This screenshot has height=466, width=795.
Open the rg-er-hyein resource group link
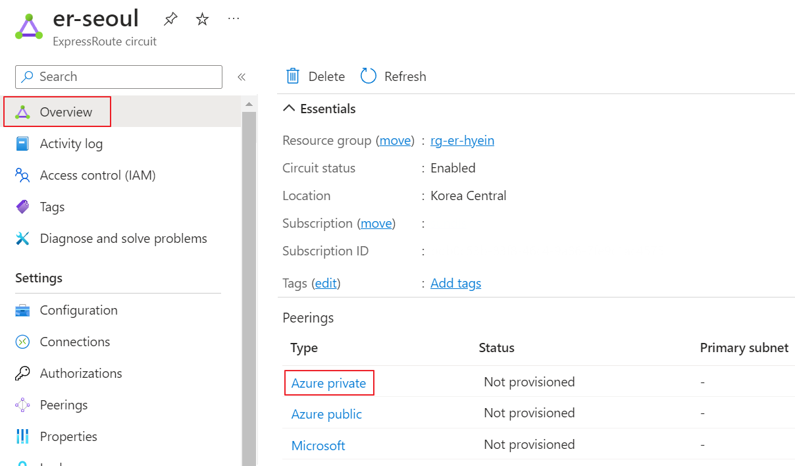click(x=462, y=140)
